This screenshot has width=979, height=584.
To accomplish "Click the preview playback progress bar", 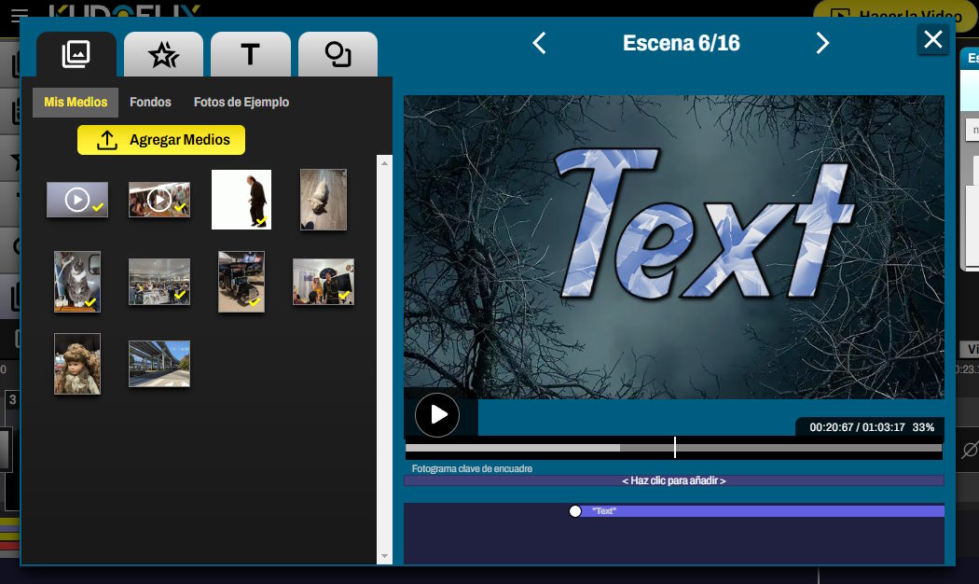I will pos(673,448).
